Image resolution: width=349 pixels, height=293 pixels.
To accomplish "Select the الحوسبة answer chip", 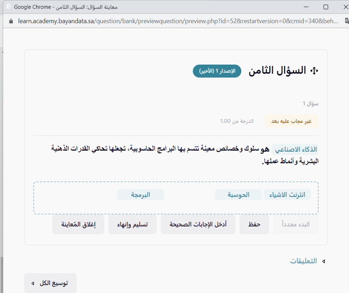I will 239,195.
